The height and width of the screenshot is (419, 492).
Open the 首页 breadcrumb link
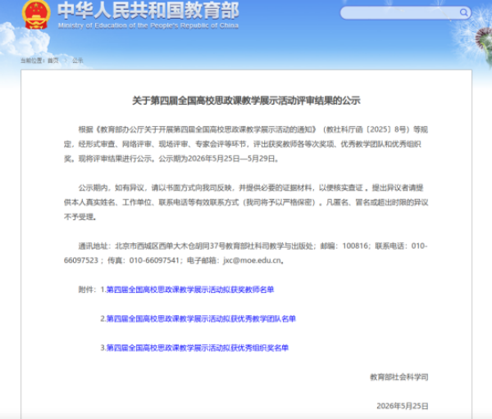[53, 61]
